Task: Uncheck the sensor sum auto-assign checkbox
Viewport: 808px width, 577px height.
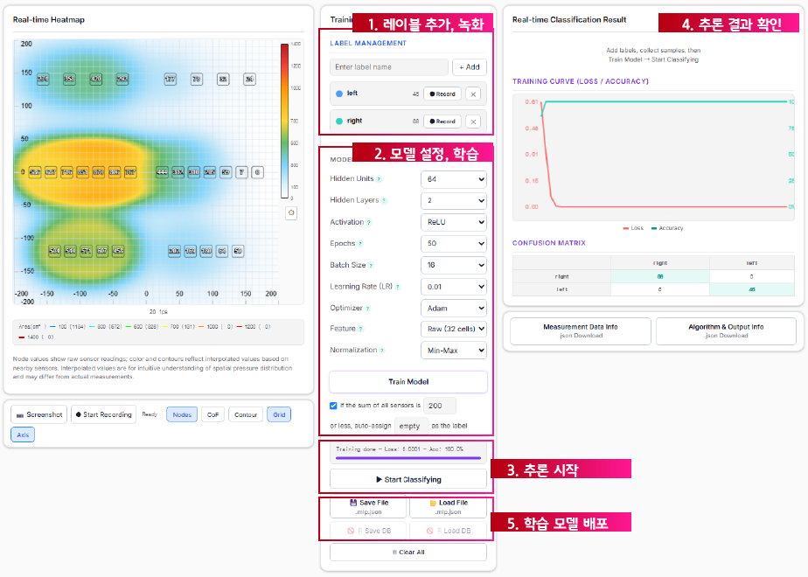Action: [x=333, y=406]
